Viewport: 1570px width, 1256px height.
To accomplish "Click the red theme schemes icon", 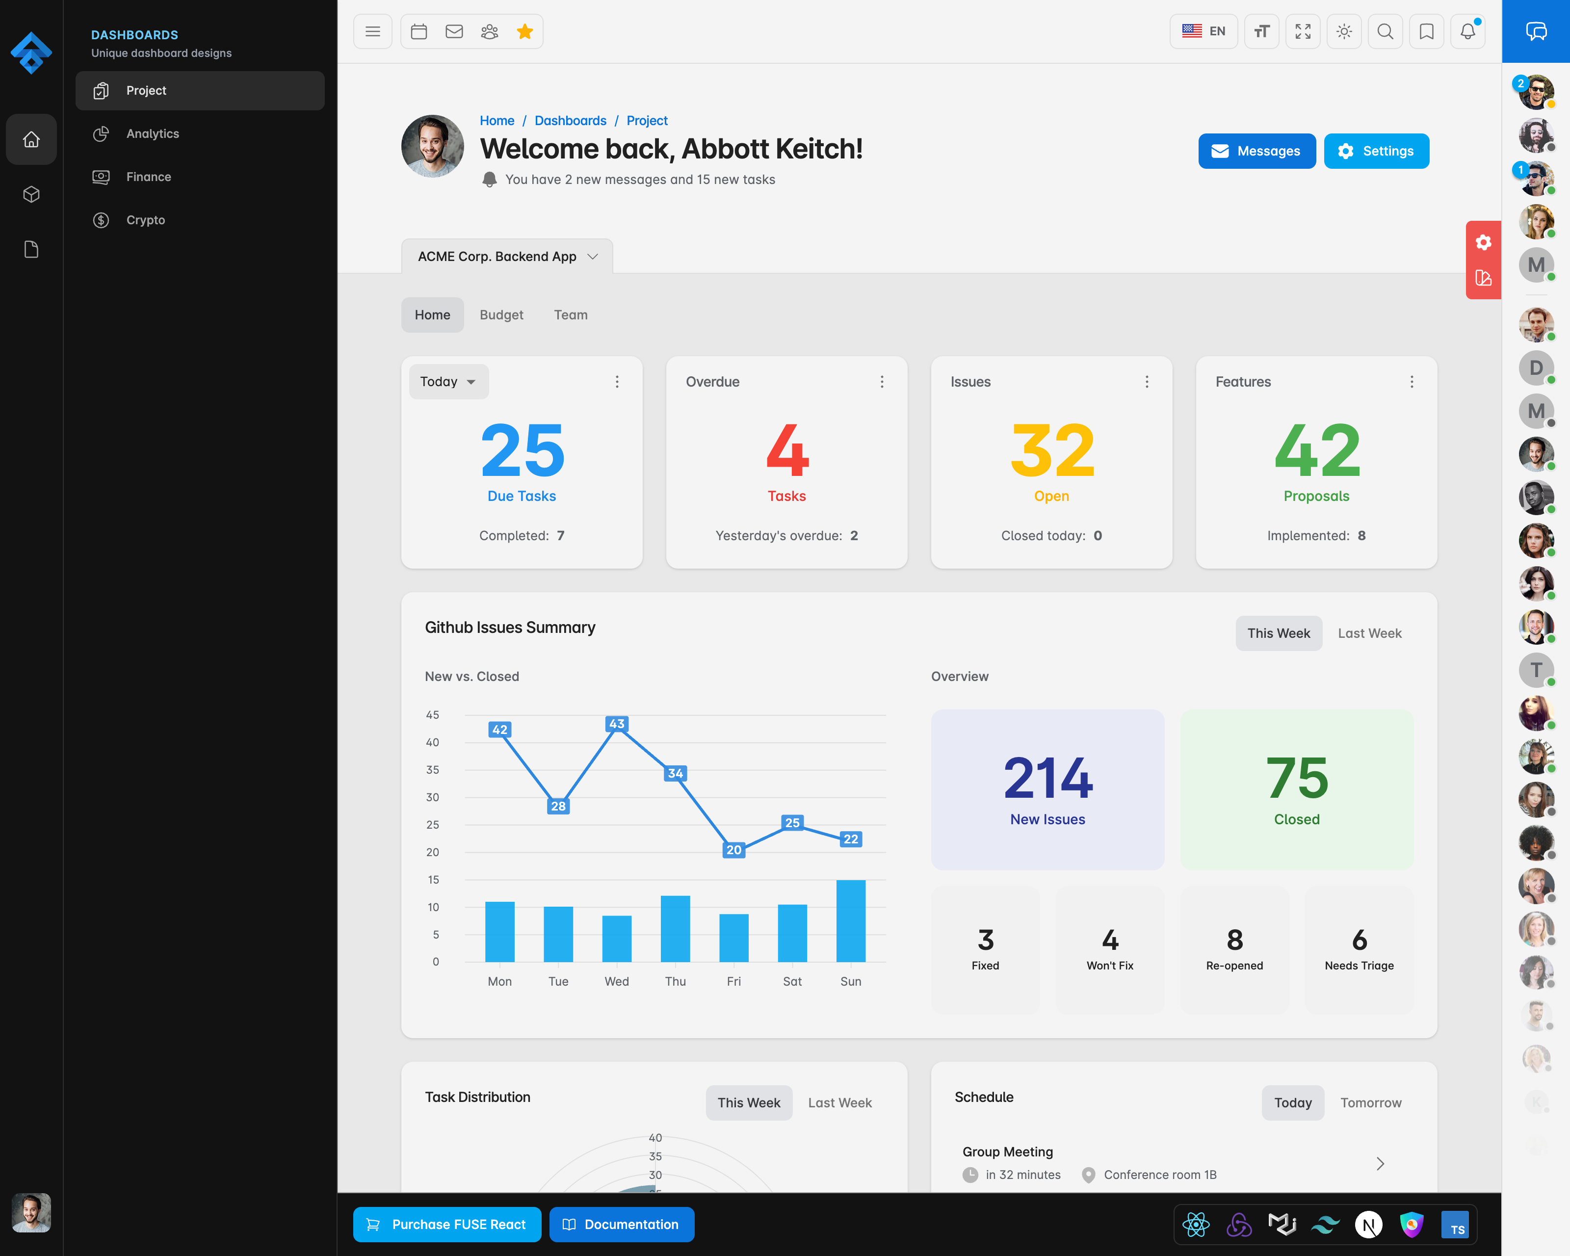I will tap(1483, 277).
